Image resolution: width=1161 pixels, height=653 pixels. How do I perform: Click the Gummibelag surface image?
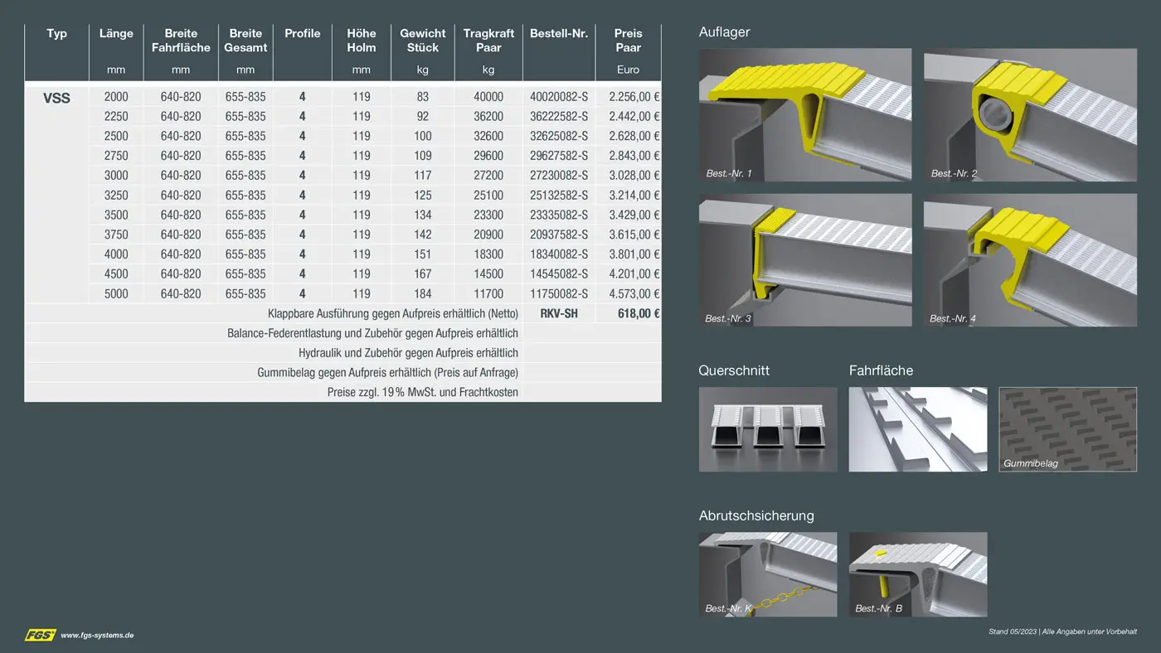tap(1067, 429)
